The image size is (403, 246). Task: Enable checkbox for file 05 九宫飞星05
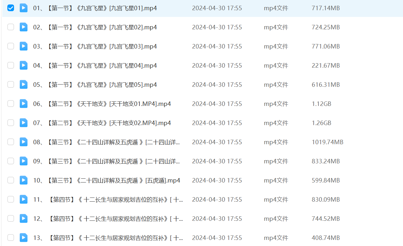click(x=11, y=85)
